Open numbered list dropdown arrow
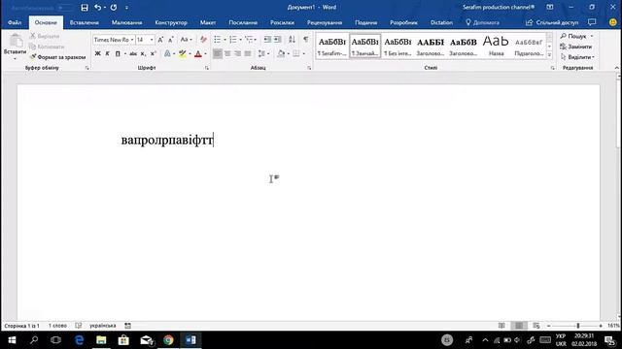 pos(240,40)
